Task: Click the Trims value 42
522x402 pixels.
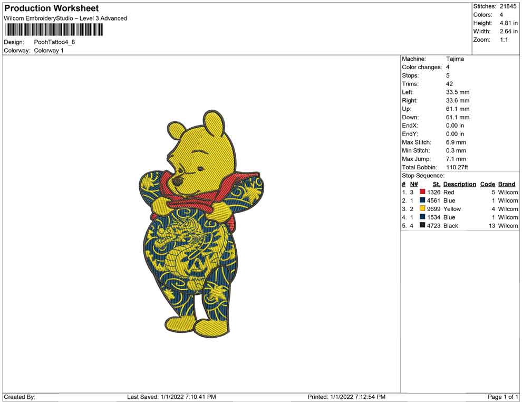Action: 449,83
